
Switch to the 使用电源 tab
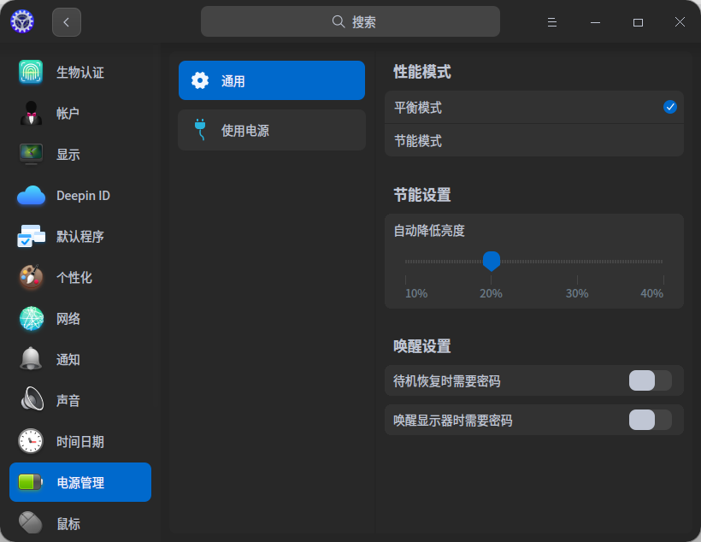pyautogui.click(x=271, y=131)
